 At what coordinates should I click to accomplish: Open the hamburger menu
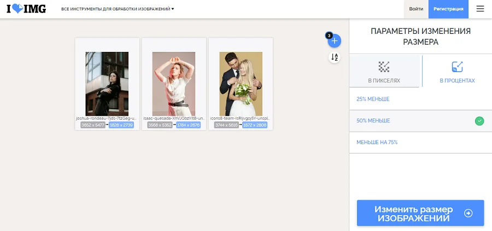click(480, 9)
